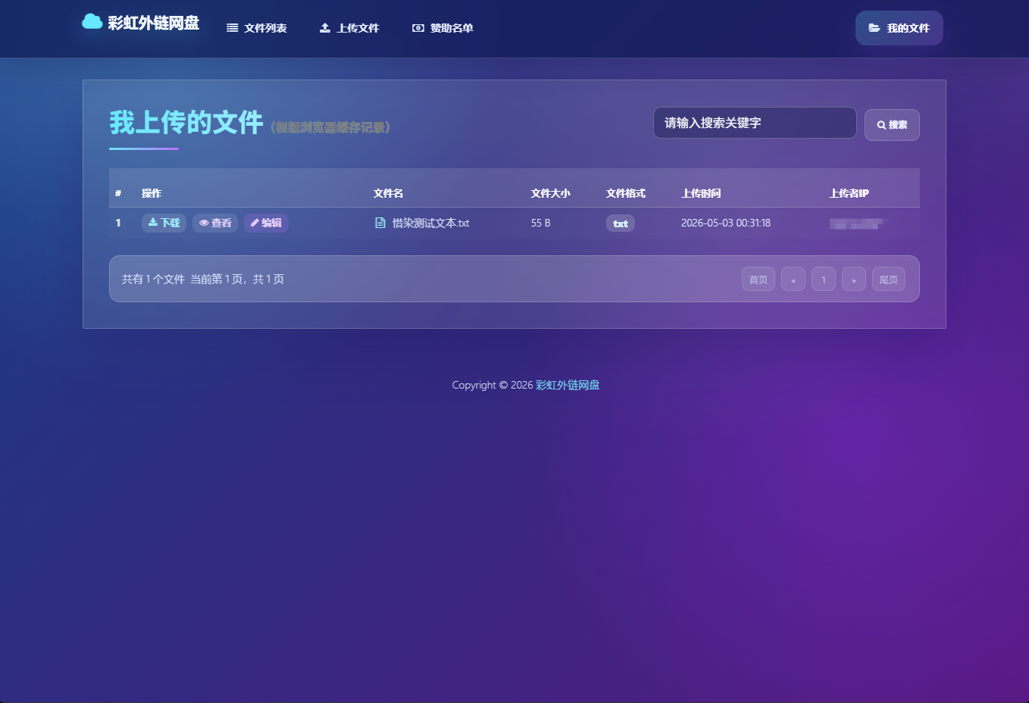Viewport: 1029px width, 703px height.
Task: Go to 首页 first page button
Action: pos(758,280)
